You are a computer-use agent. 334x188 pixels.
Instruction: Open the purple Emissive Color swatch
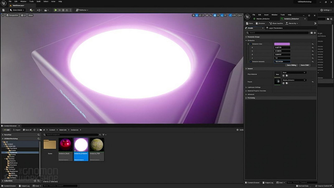pyautogui.click(x=282, y=44)
